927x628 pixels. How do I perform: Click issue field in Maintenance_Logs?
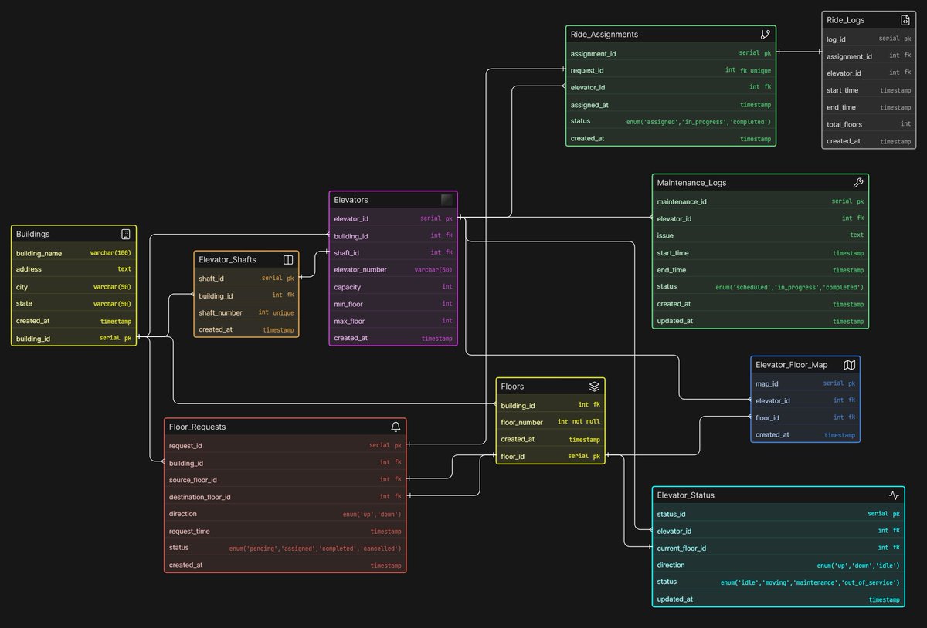[760, 236]
